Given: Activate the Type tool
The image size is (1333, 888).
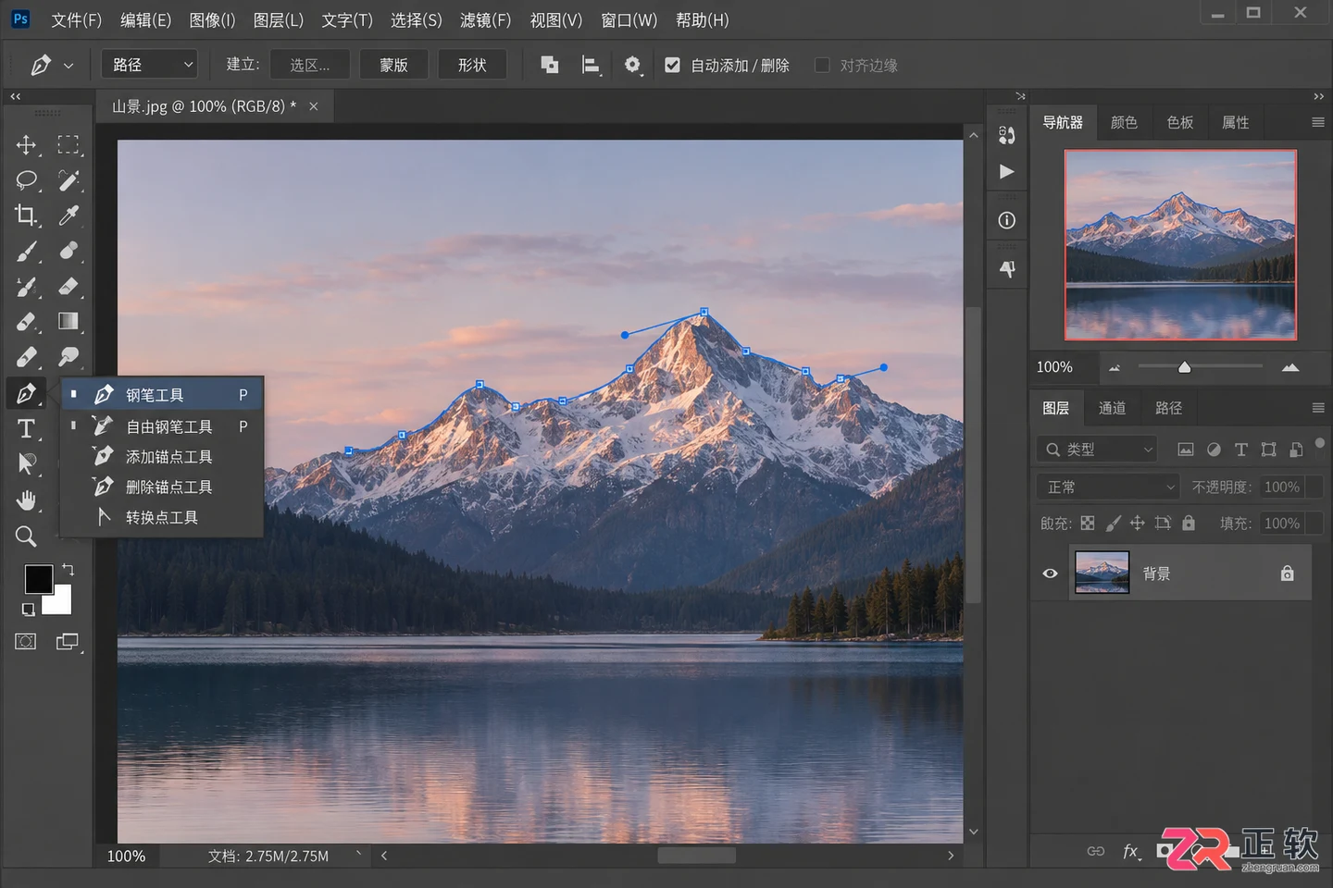Looking at the screenshot, I should (26, 428).
